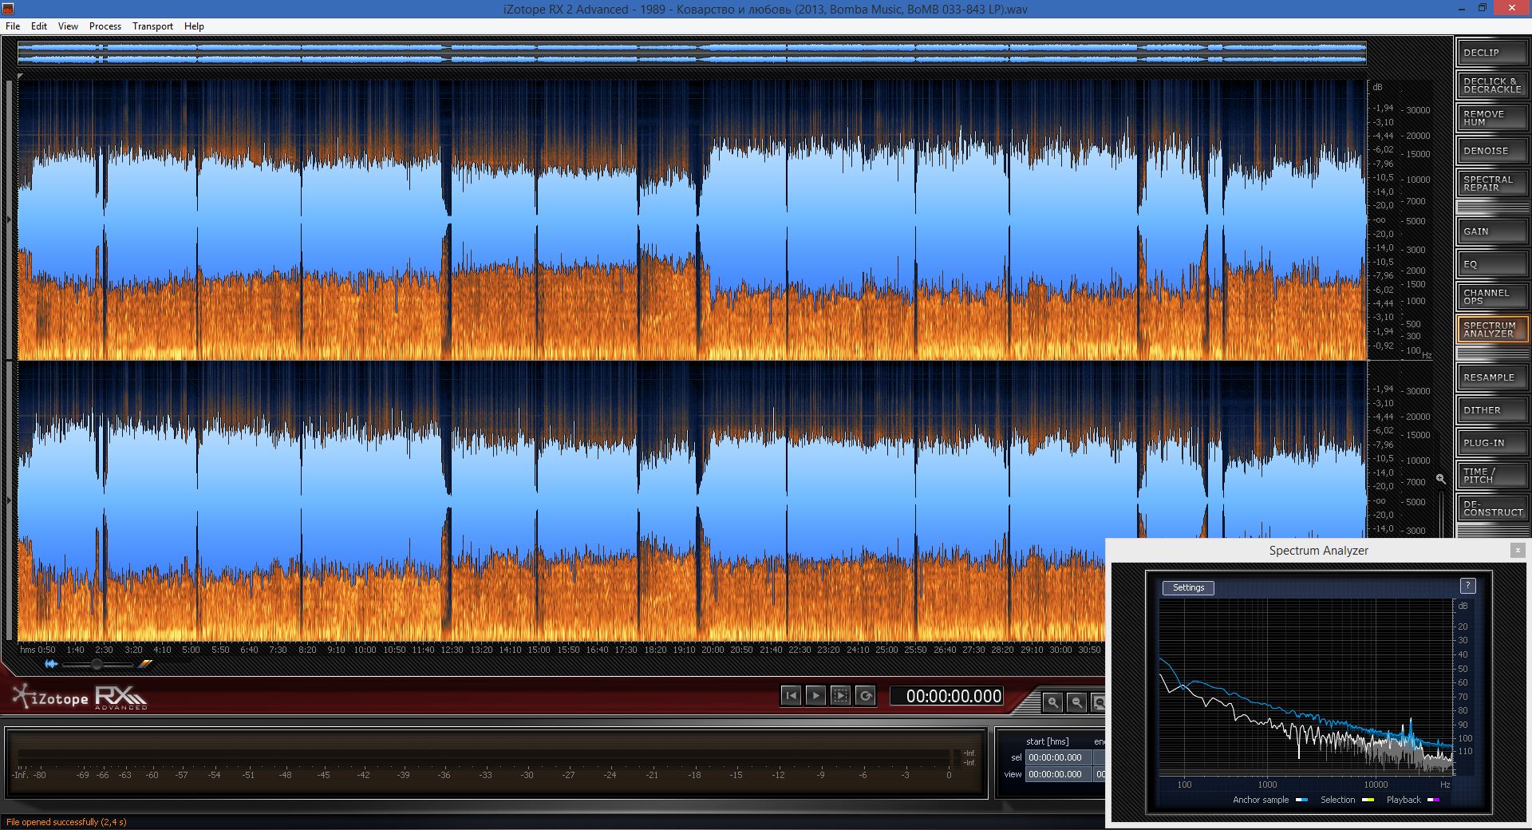
Task: Click the 12:30 mark on the time ruler
Action: (452, 650)
